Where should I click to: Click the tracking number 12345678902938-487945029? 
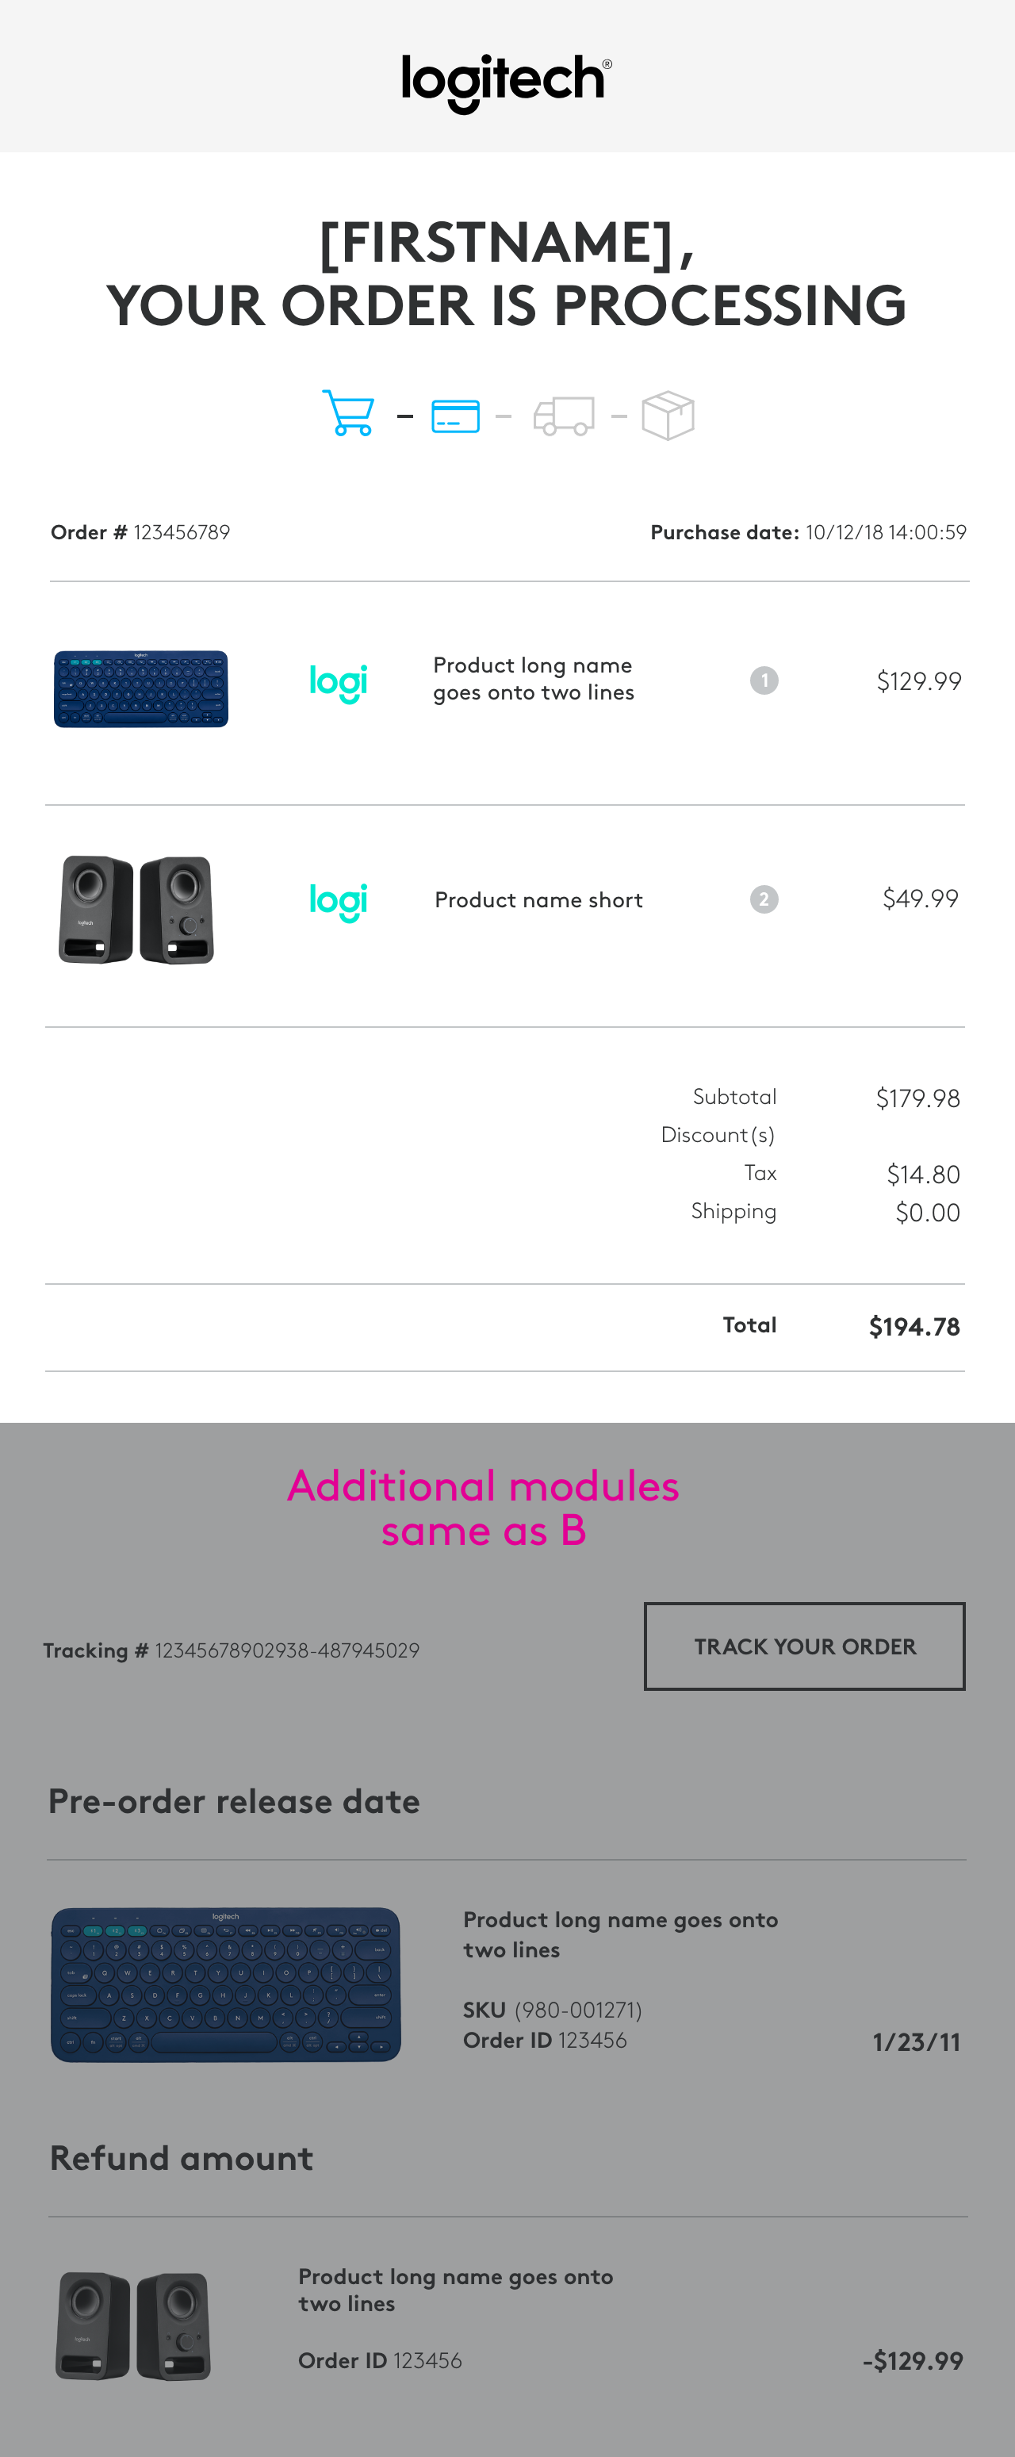[x=287, y=1650]
